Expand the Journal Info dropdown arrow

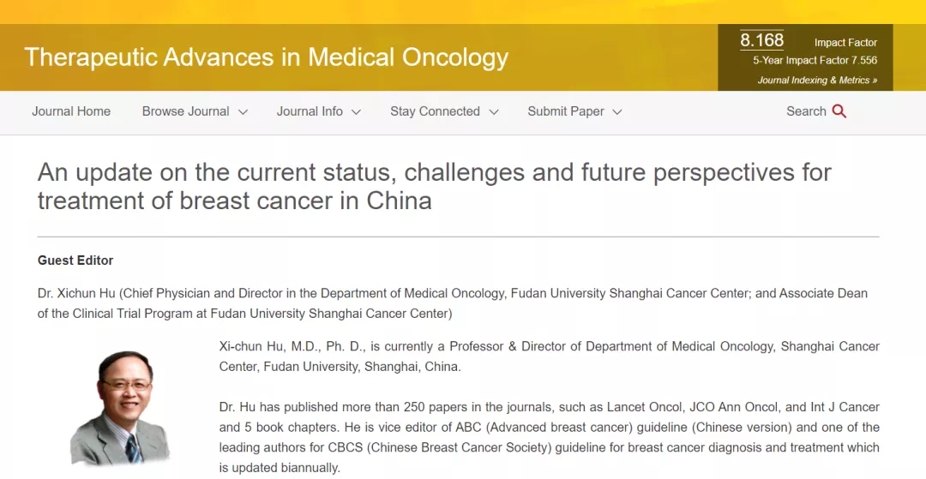click(356, 112)
